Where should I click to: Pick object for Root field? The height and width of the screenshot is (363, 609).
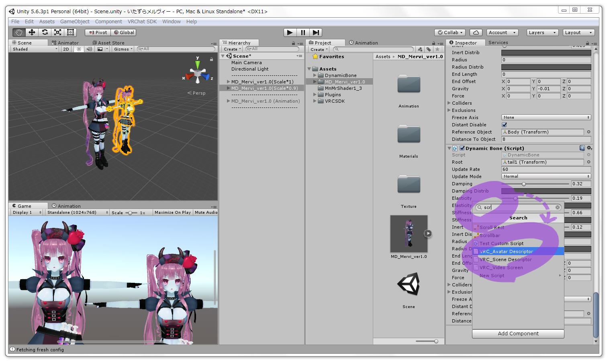pos(589,162)
